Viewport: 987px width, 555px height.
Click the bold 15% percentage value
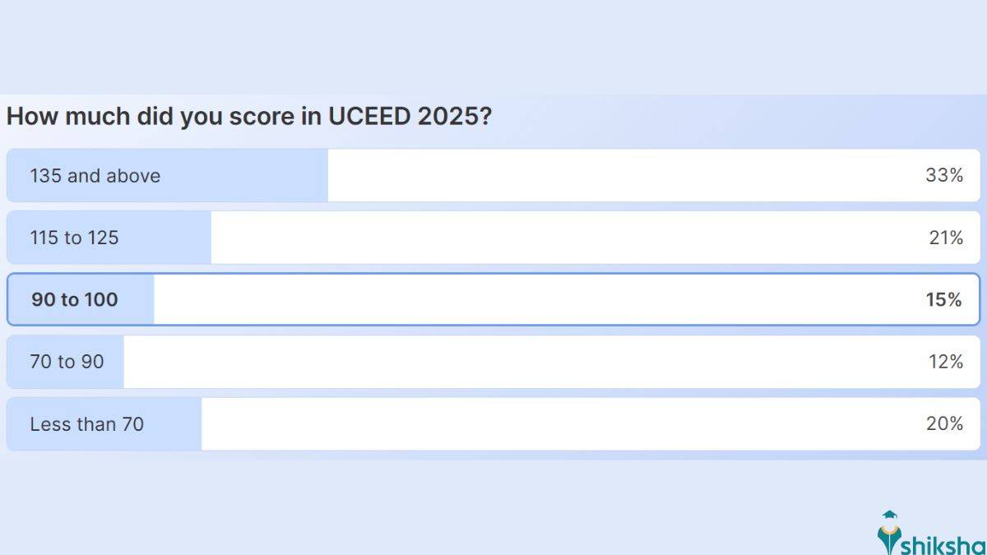pyautogui.click(x=946, y=299)
